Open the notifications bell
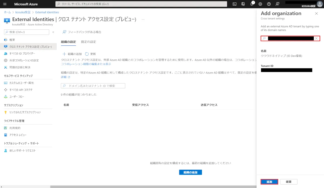324x188 pixels. pyautogui.click(x=252, y=4)
